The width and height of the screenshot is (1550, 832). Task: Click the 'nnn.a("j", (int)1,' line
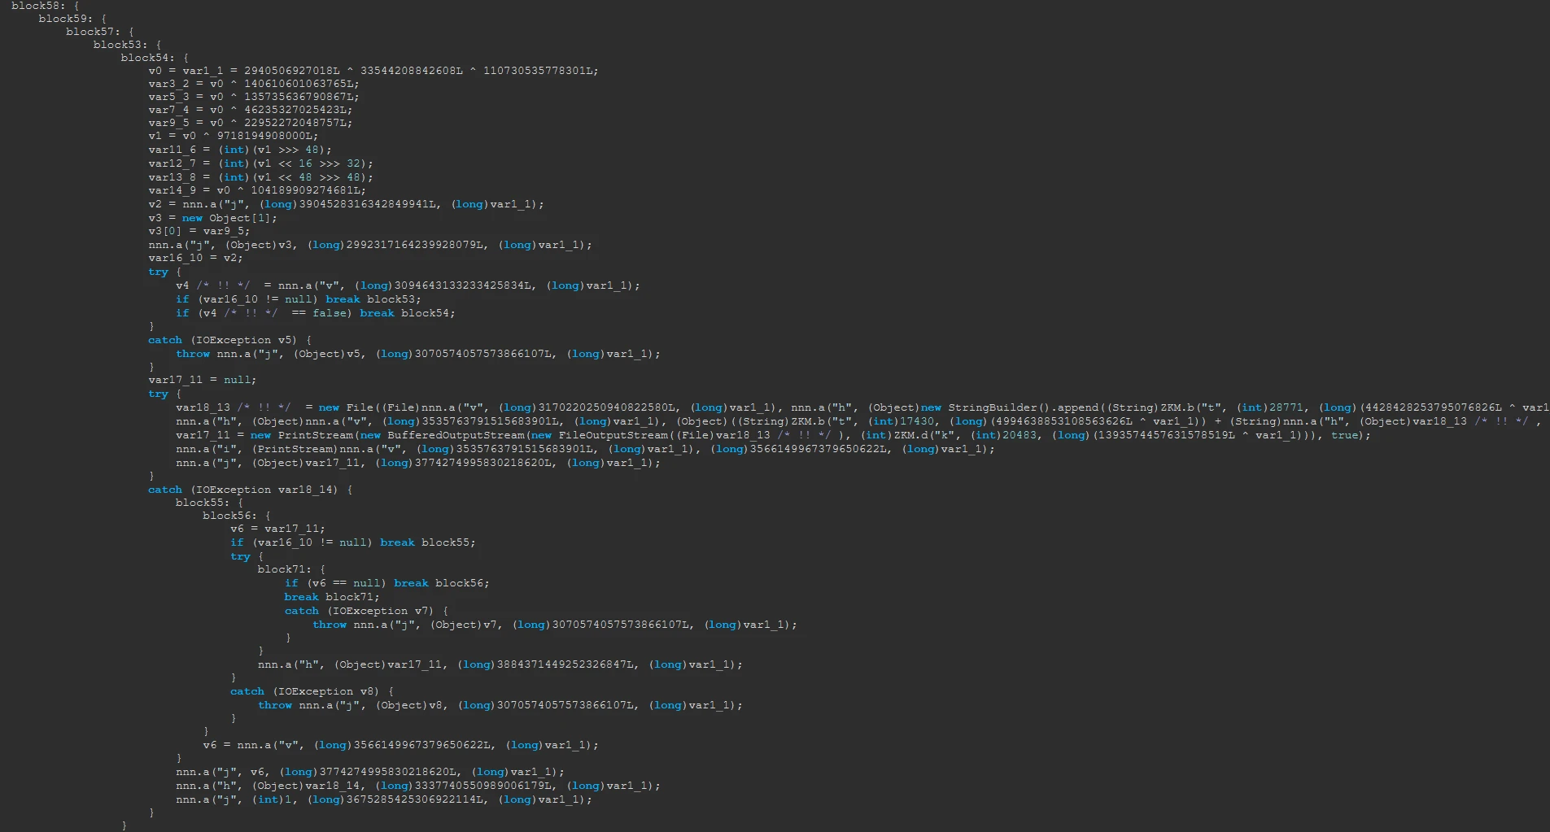(x=384, y=799)
